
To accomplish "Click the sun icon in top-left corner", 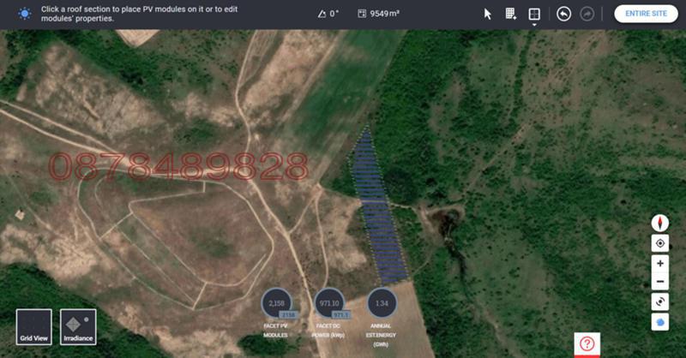I will point(24,14).
